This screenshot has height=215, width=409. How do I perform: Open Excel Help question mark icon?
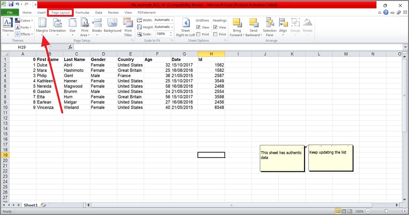click(386, 12)
